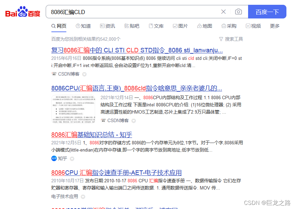This screenshot has height=209, width=296.
Task: Click CSDN博客 source under the 8086CPU result
Action: click(x=118, y=120)
